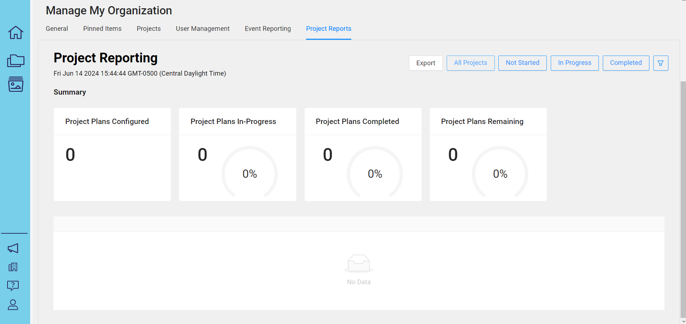Viewport: 686px width, 324px height.
Task: Select the User Management tab
Action: 203,28
